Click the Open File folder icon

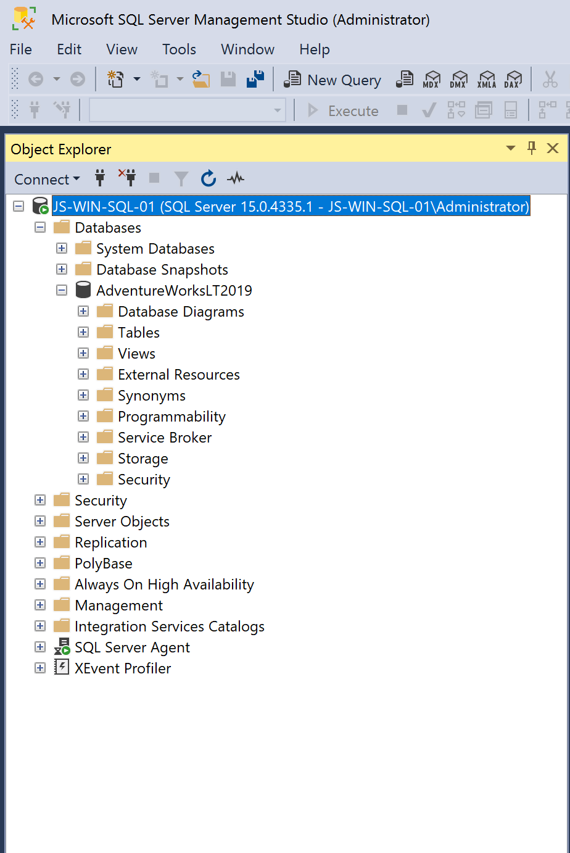(x=201, y=79)
